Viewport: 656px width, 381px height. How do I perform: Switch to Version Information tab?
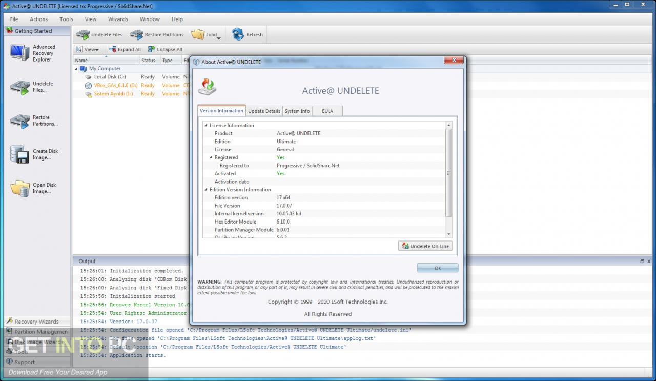pyautogui.click(x=221, y=111)
